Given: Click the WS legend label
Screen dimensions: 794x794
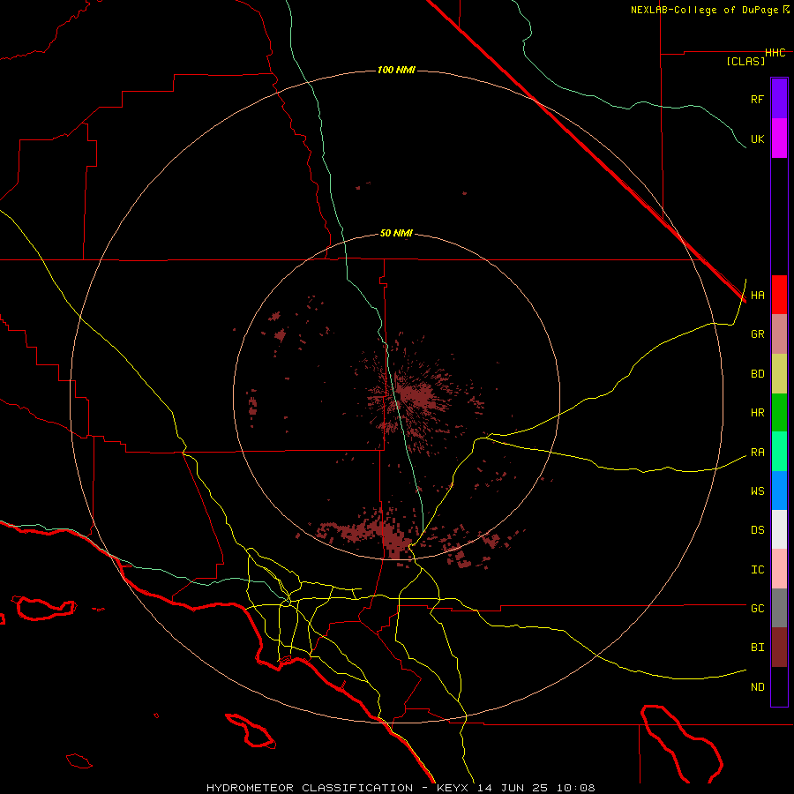Looking at the screenshot, I should pyautogui.click(x=757, y=491).
